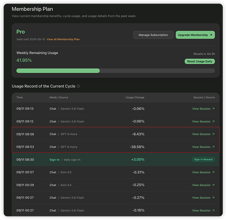Click the Pro plan title
Viewport: 226px width, 220px height.
click(x=21, y=32)
